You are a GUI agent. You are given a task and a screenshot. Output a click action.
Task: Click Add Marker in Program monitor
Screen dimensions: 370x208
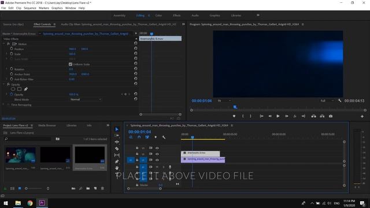234,116
